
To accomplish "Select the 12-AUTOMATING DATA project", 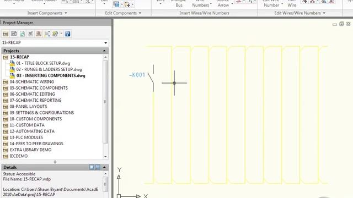I will pos(32,131).
